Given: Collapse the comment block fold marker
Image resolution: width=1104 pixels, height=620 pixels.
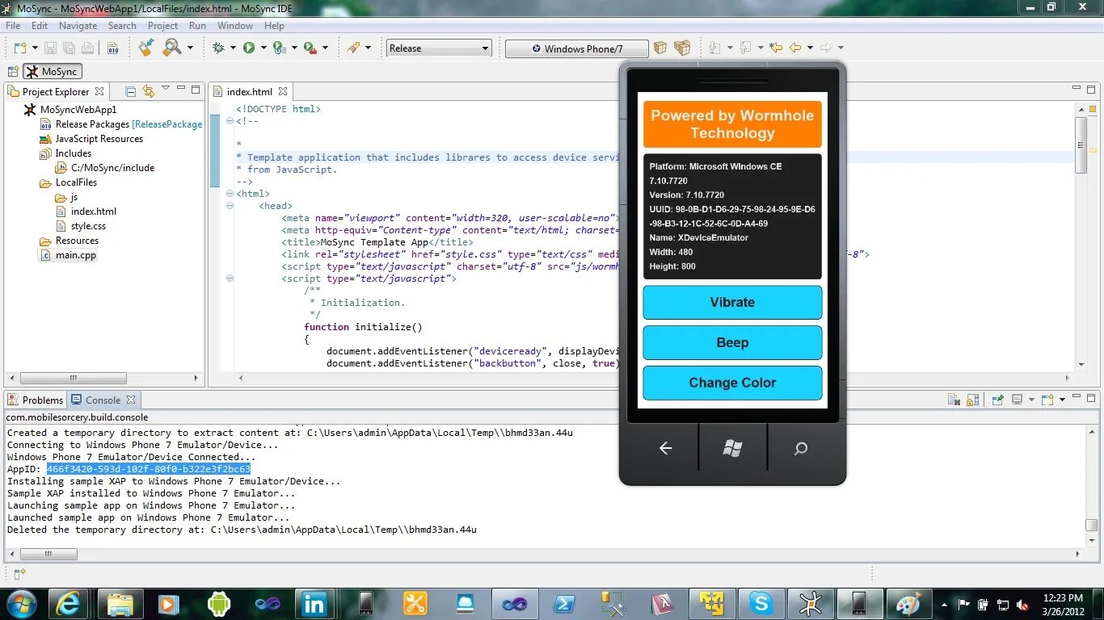Looking at the screenshot, I should pyautogui.click(x=230, y=121).
